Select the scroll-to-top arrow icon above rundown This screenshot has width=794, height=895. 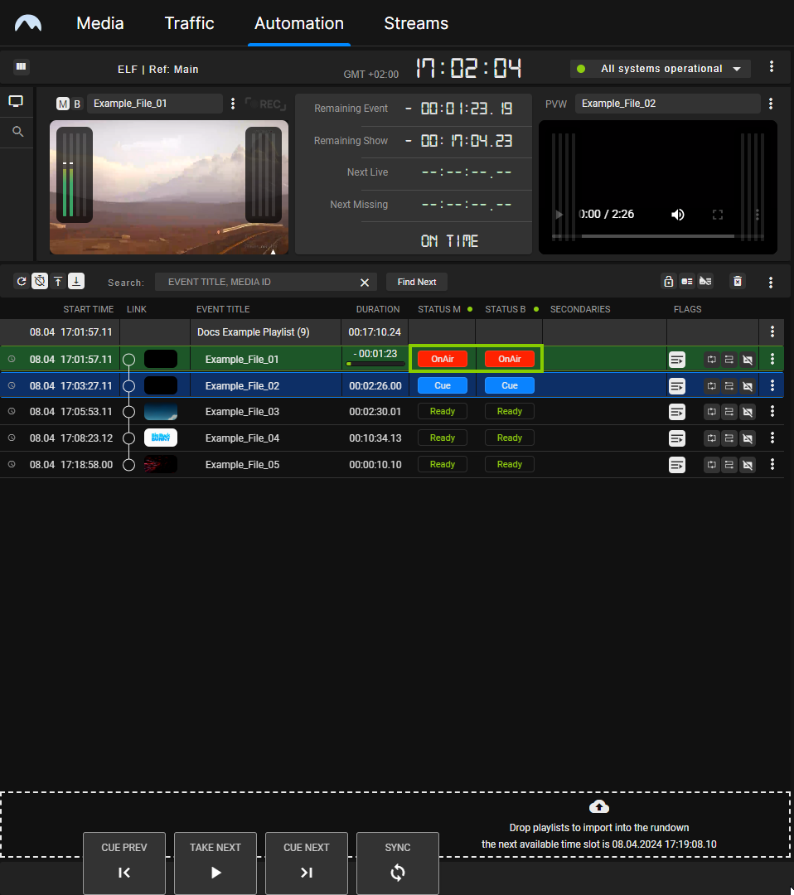57,281
